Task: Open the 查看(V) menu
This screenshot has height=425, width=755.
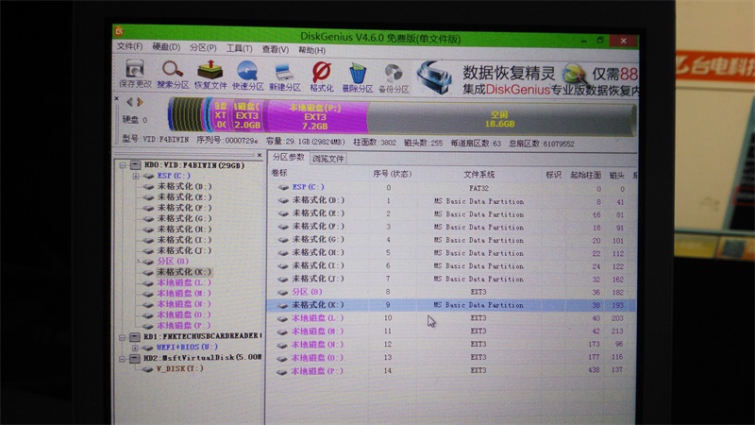Action: [276, 49]
